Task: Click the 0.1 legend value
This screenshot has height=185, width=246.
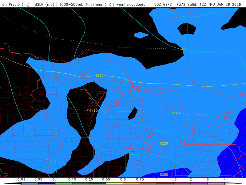Action: tap(55, 179)
